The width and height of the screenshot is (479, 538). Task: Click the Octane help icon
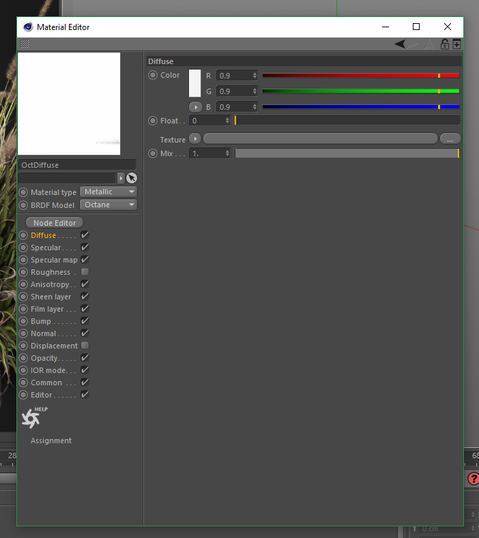33,417
